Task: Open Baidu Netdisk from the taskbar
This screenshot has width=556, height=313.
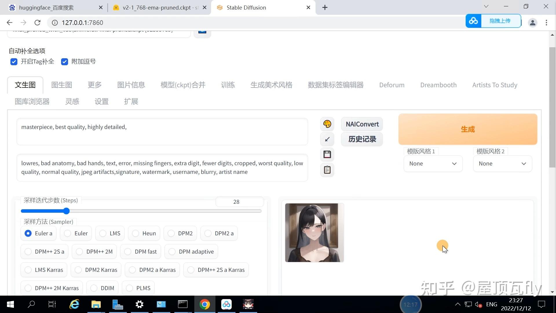Action: click(x=226, y=304)
